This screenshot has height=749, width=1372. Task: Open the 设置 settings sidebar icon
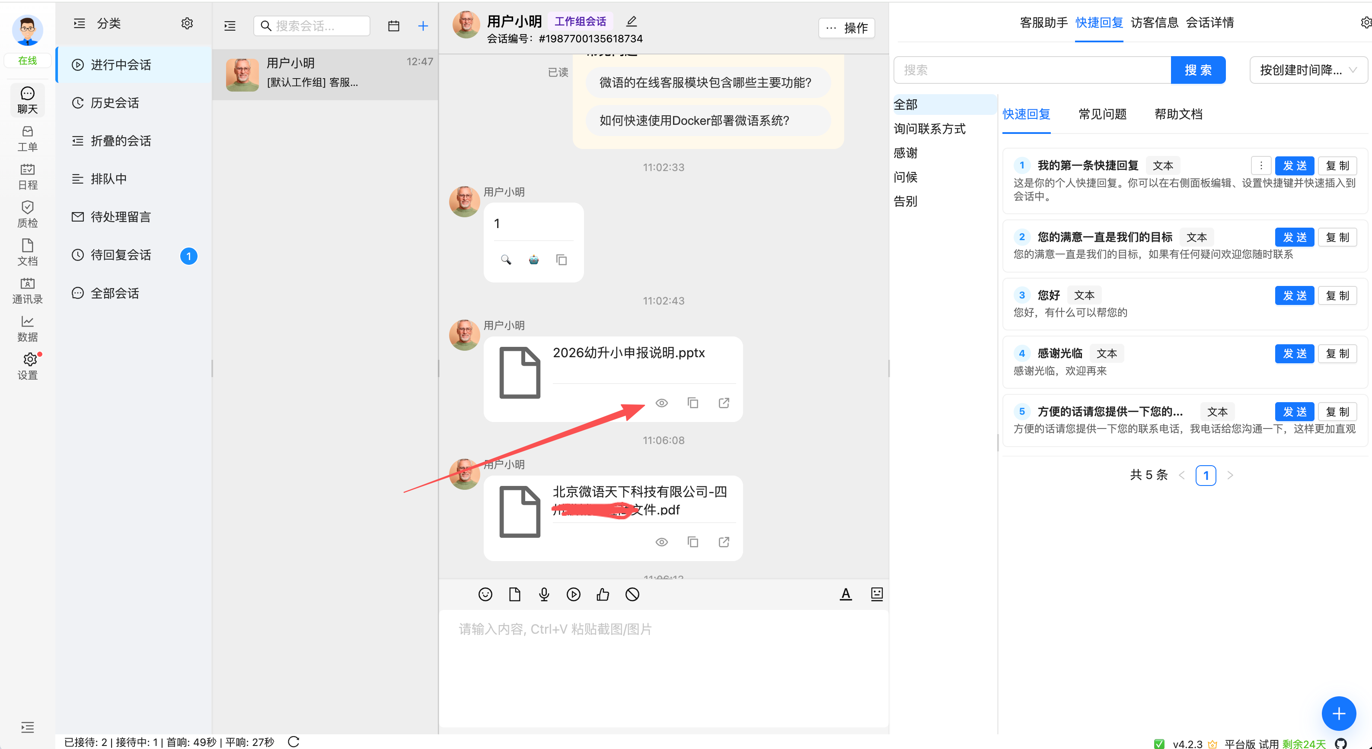(x=27, y=367)
